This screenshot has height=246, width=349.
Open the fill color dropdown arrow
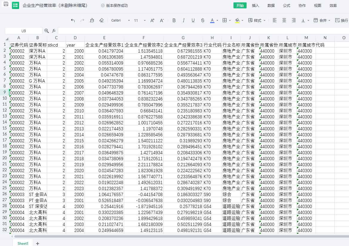pos(243,21)
